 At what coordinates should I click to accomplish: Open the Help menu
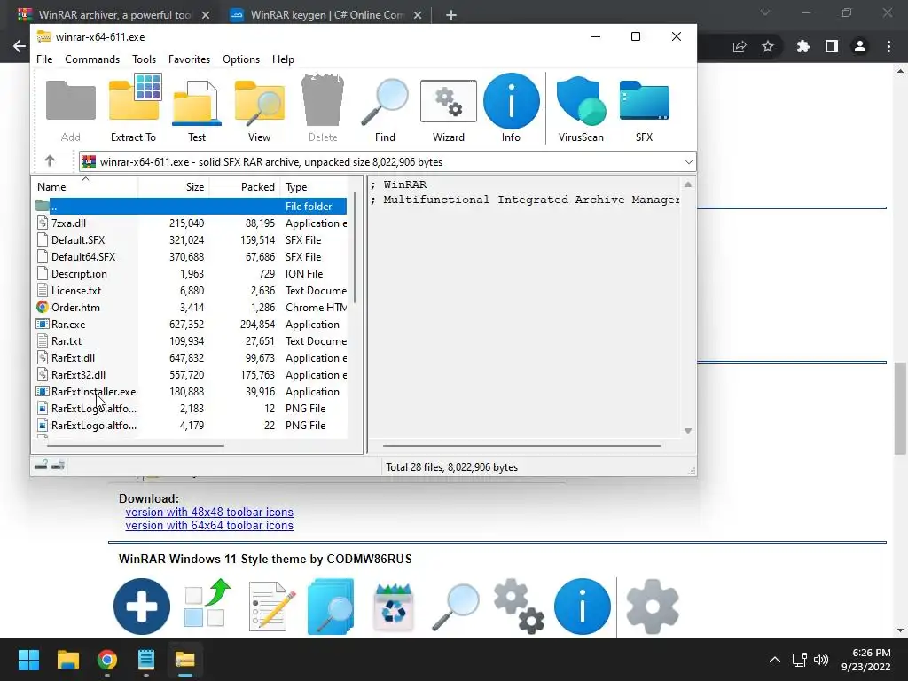(x=283, y=59)
